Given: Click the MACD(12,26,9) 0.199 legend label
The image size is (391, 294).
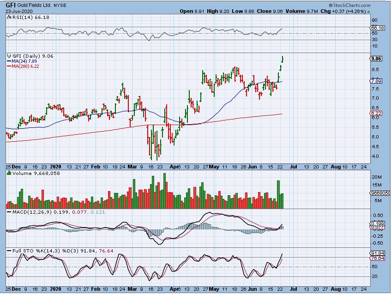Looking at the screenshot, I should point(42,212).
